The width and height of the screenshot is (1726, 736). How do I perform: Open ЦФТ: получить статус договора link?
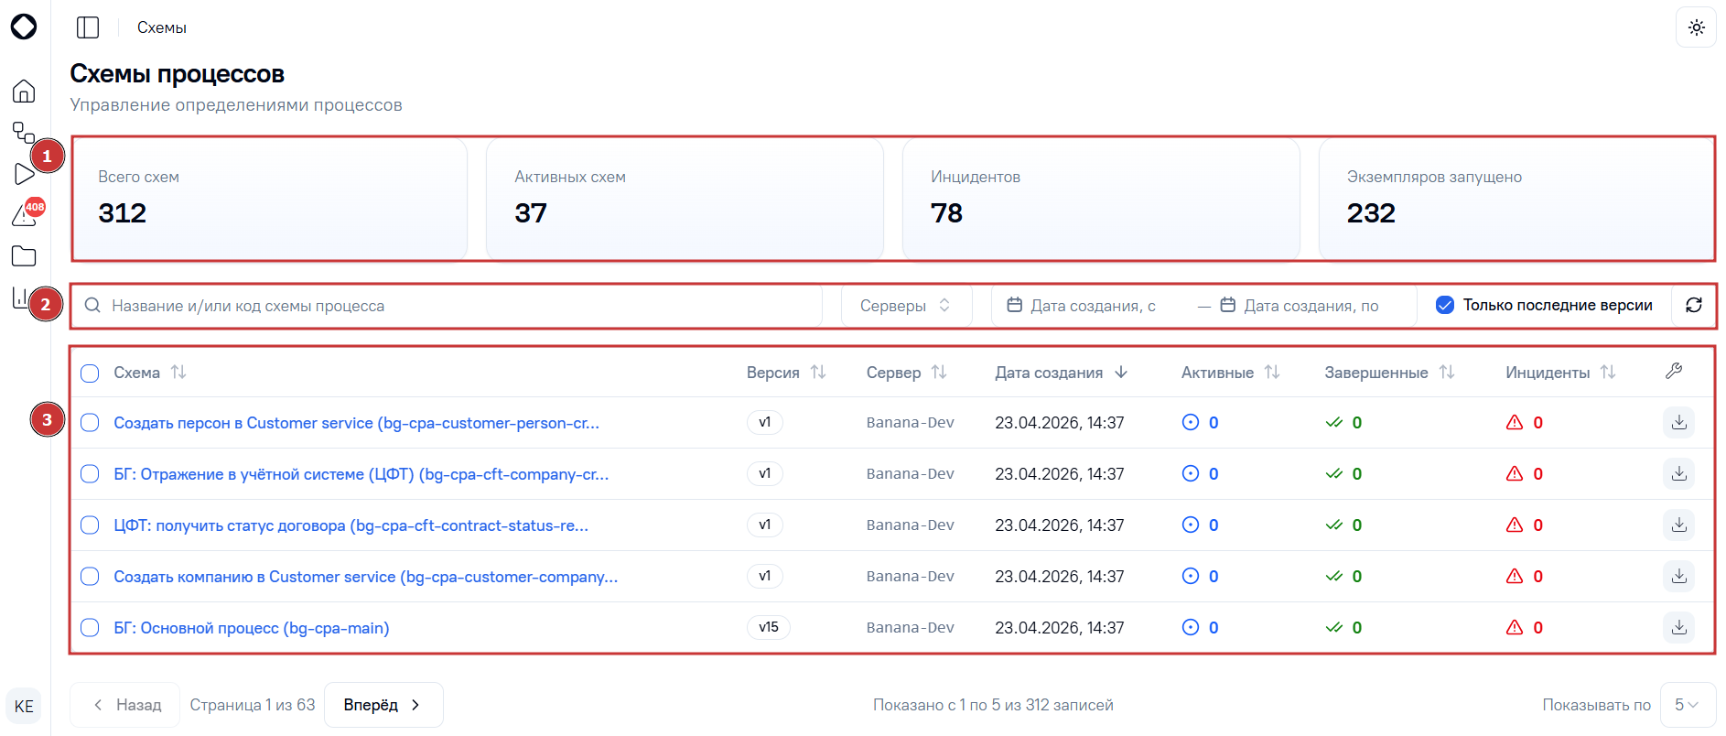coord(351,525)
